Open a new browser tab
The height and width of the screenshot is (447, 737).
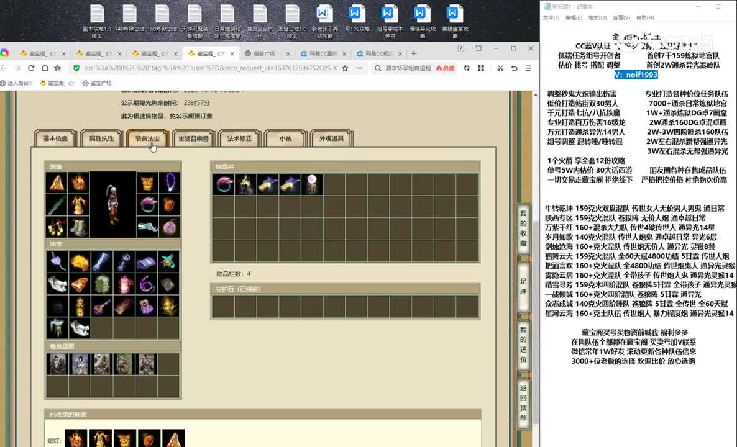click(x=414, y=53)
